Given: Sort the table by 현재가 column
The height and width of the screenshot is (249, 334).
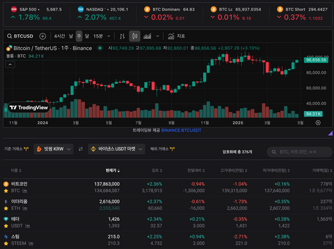Looking at the screenshot, I should click(112, 170).
